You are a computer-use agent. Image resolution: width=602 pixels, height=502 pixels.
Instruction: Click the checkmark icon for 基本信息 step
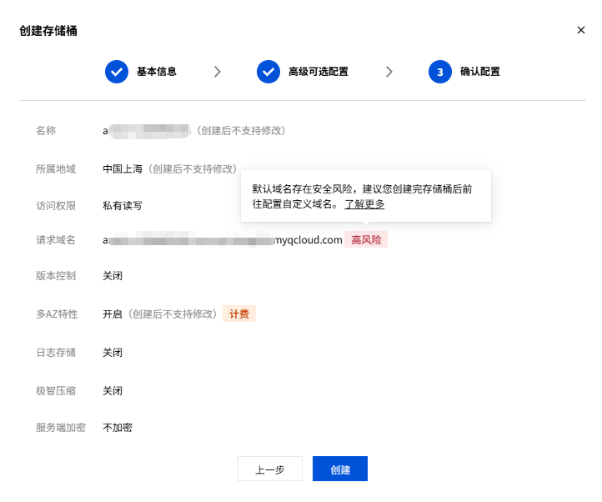point(117,72)
